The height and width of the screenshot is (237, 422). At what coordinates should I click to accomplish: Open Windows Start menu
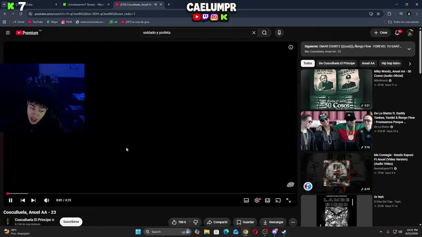138,232
